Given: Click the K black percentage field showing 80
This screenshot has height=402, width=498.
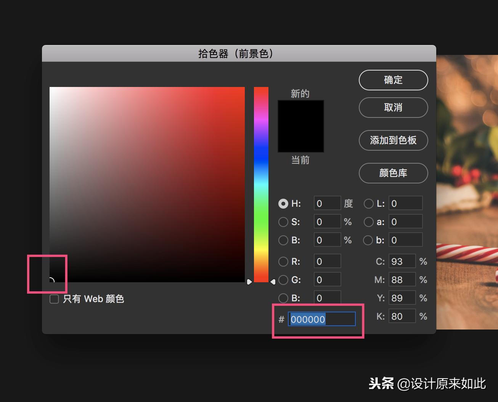Looking at the screenshot, I should click(402, 316).
